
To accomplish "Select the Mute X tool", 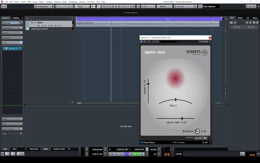I will click(116, 6).
